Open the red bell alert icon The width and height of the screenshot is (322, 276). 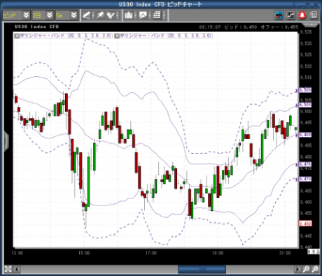pos(302,15)
